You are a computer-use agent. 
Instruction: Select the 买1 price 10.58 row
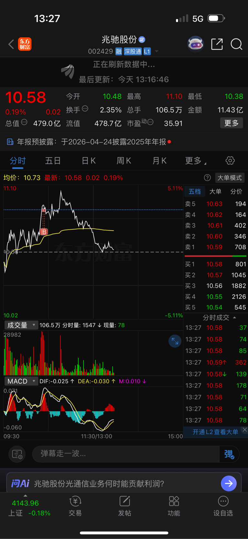tap(215, 264)
